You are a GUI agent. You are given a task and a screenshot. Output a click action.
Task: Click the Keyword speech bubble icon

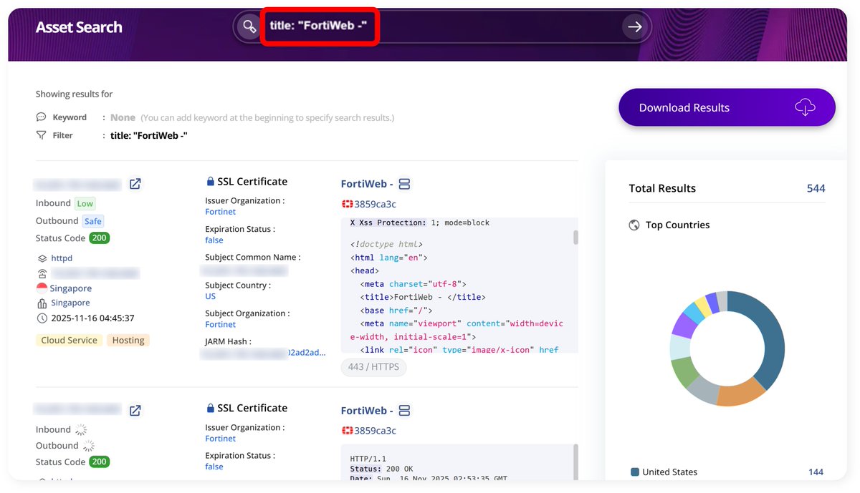pyautogui.click(x=41, y=117)
